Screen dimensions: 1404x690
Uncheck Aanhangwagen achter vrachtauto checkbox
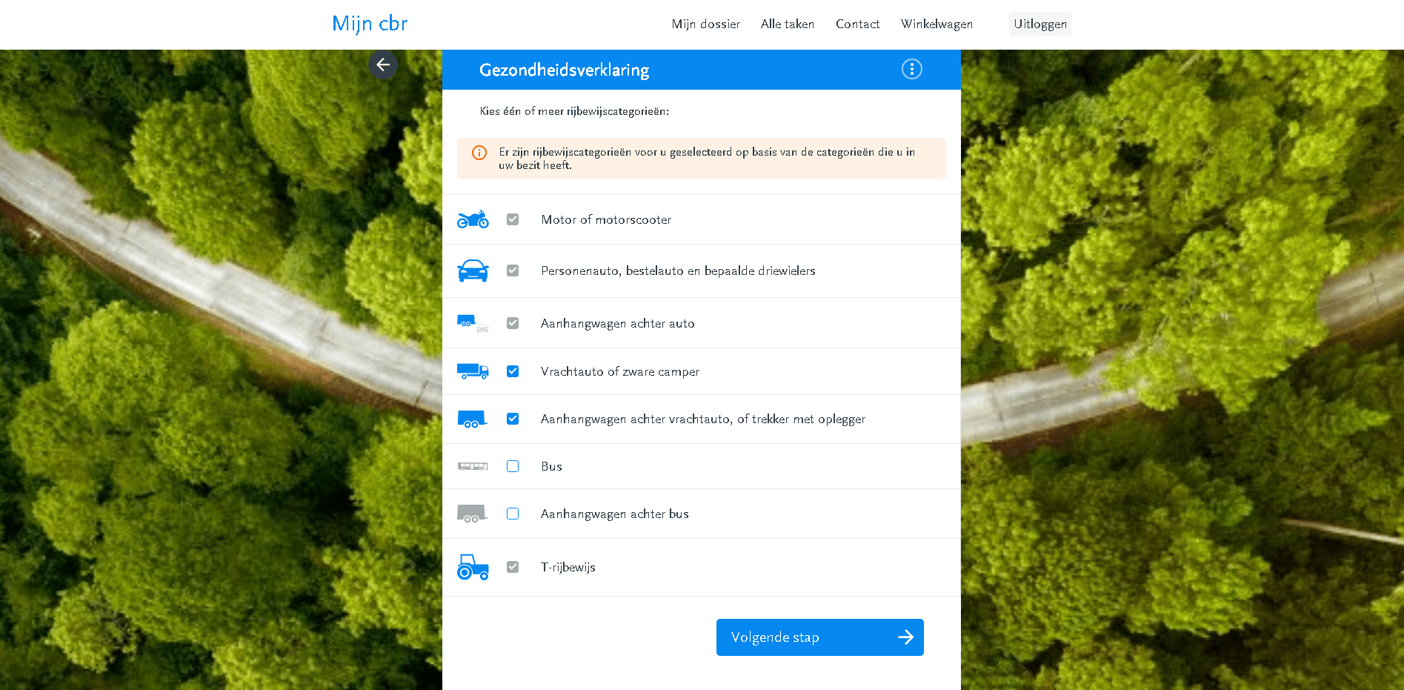tap(513, 419)
